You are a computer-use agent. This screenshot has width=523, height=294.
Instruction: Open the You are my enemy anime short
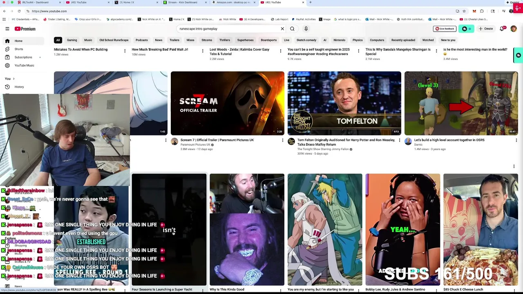(x=325, y=229)
